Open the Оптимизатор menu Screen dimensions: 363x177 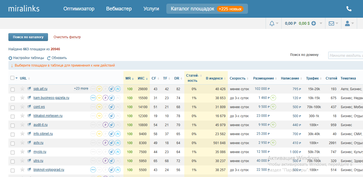79,9
